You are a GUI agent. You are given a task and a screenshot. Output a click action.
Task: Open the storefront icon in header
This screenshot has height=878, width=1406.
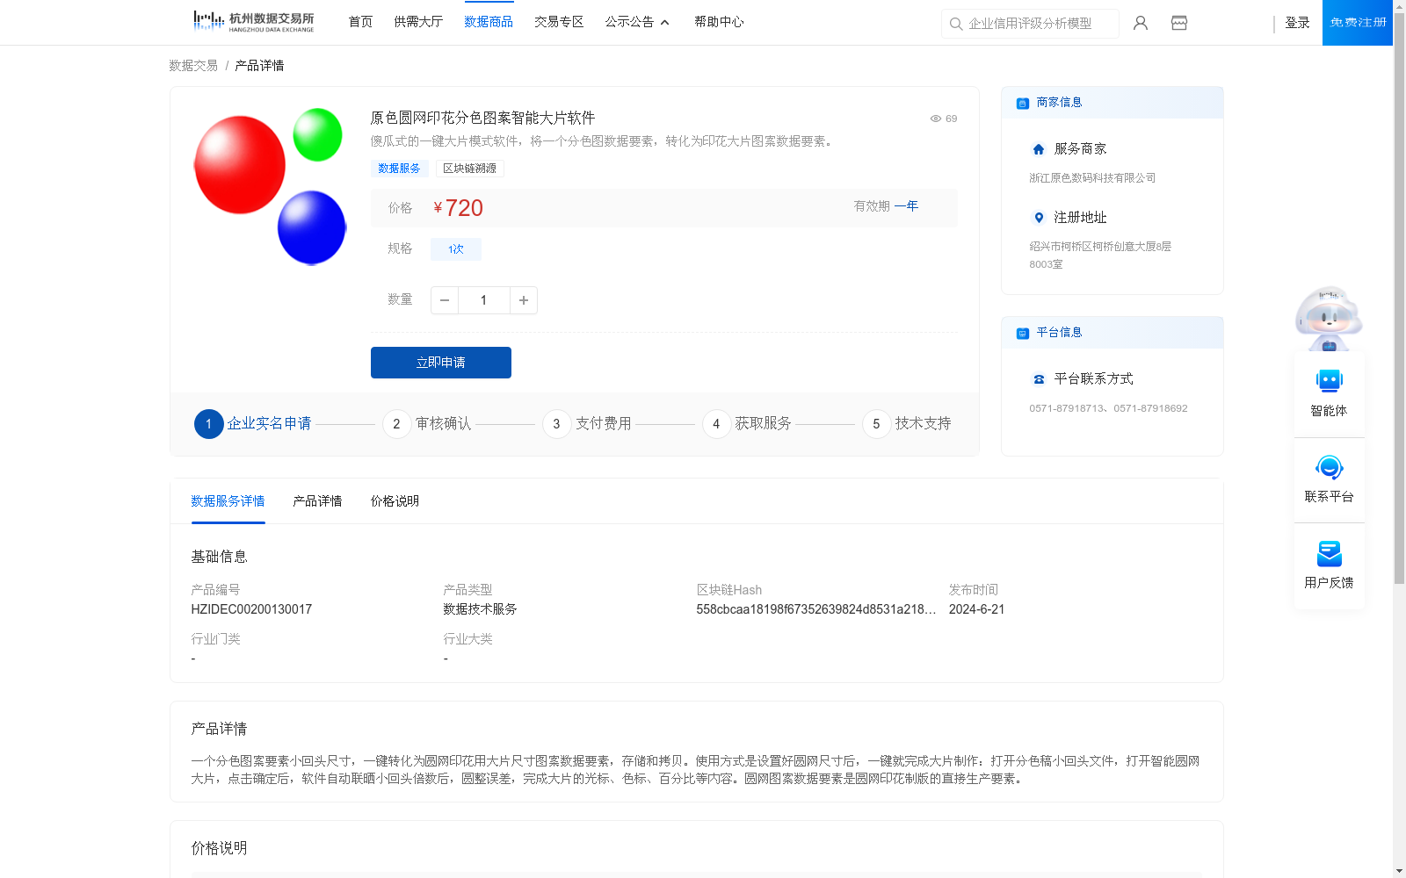click(x=1179, y=23)
